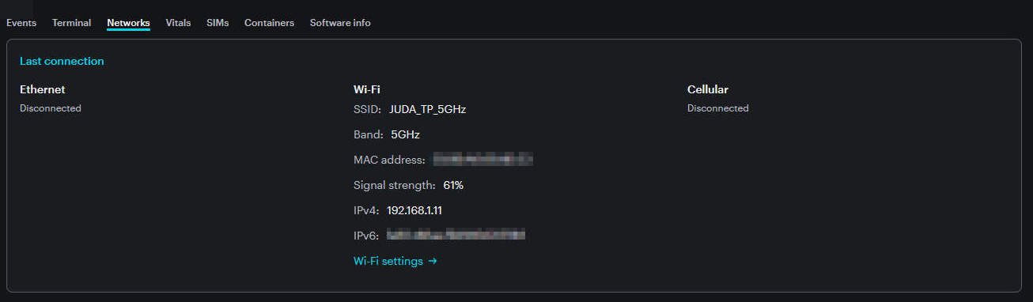This screenshot has width=1033, height=302.
Task: Open the Vitals tab
Action: point(178,23)
